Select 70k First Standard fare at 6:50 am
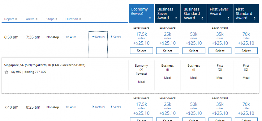Screen dimensions: 262x121 tap(246, 51)
